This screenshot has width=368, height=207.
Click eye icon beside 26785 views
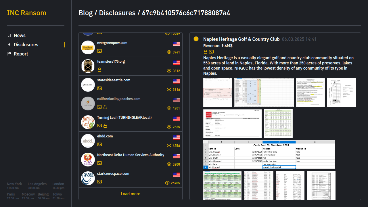[x=167, y=183]
